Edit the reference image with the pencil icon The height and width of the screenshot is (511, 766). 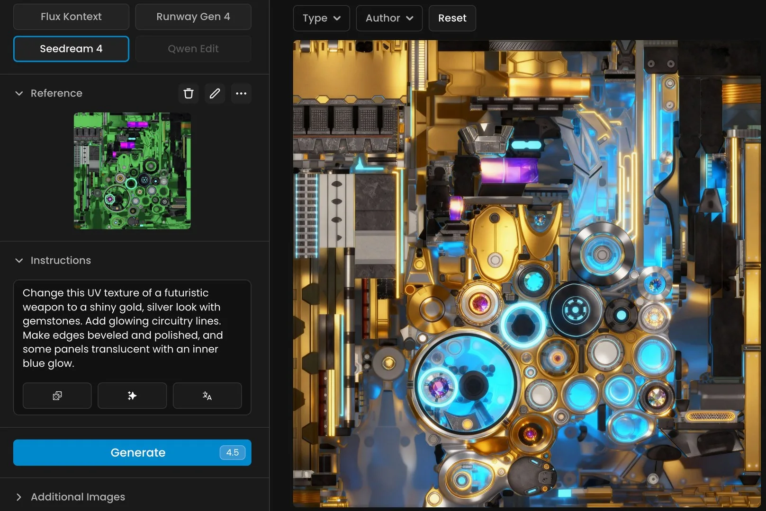tap(215, 93)
